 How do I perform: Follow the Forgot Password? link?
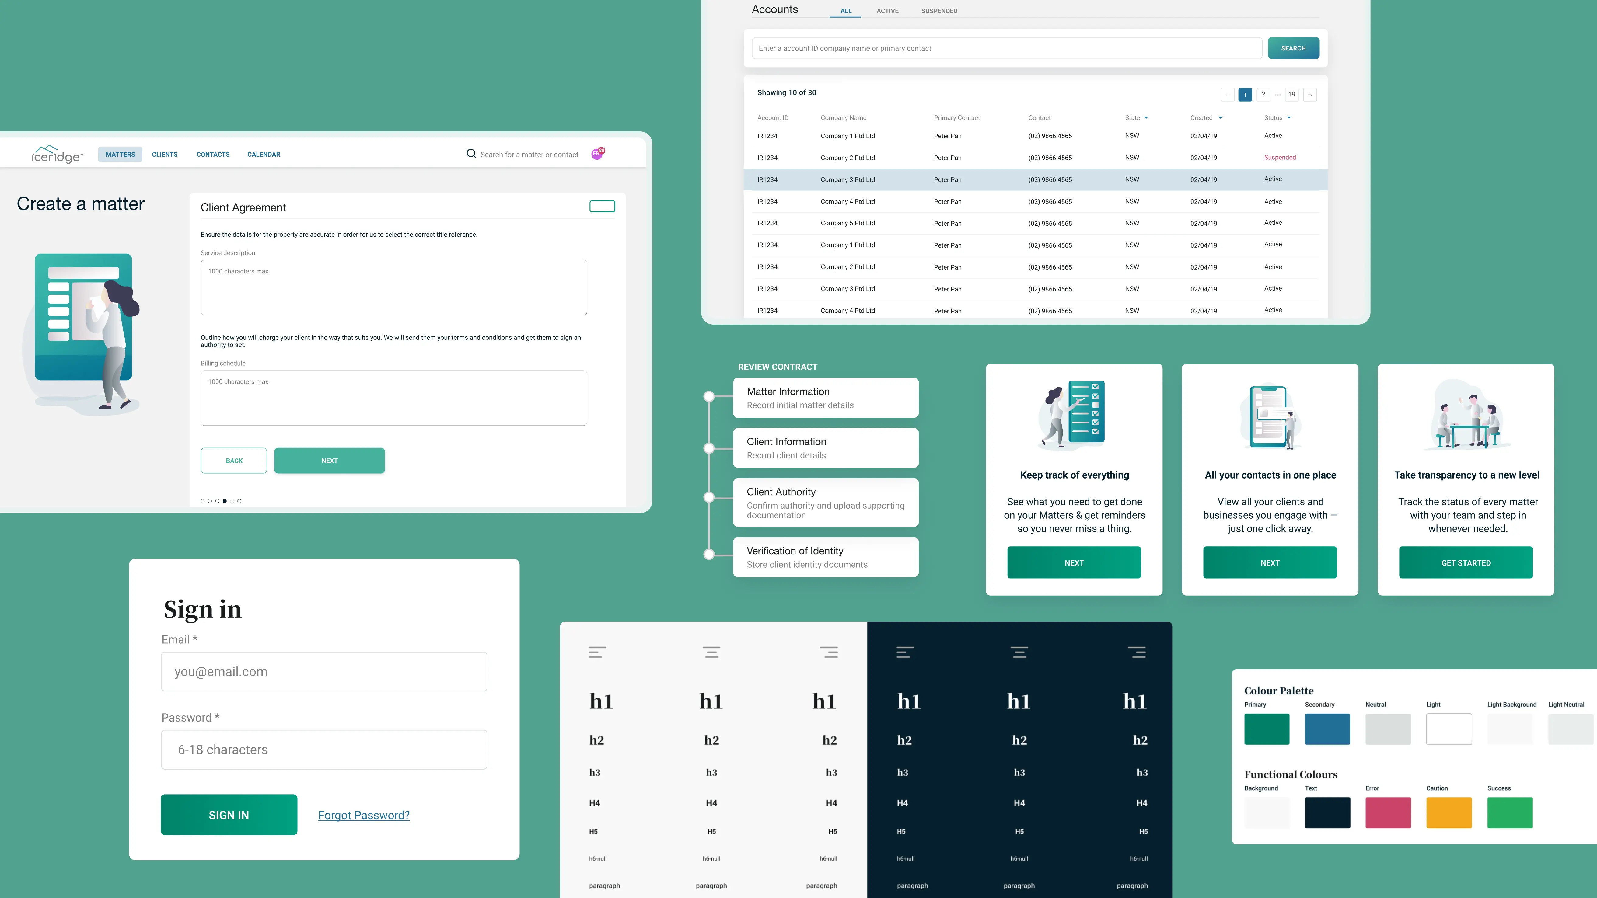point(364,816)
